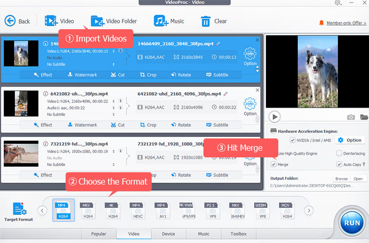Open Effect for 7321219 video

click(x=43, y=175)
